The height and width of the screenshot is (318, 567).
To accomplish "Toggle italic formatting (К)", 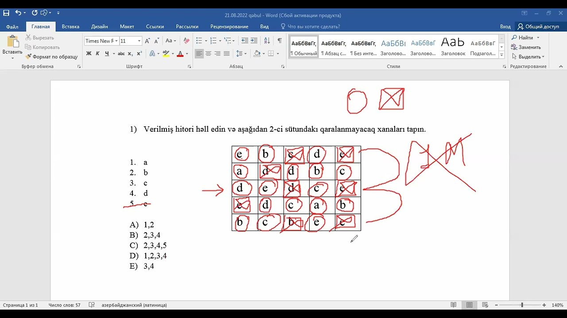I will pyautogui.click(x=98, y=53).
